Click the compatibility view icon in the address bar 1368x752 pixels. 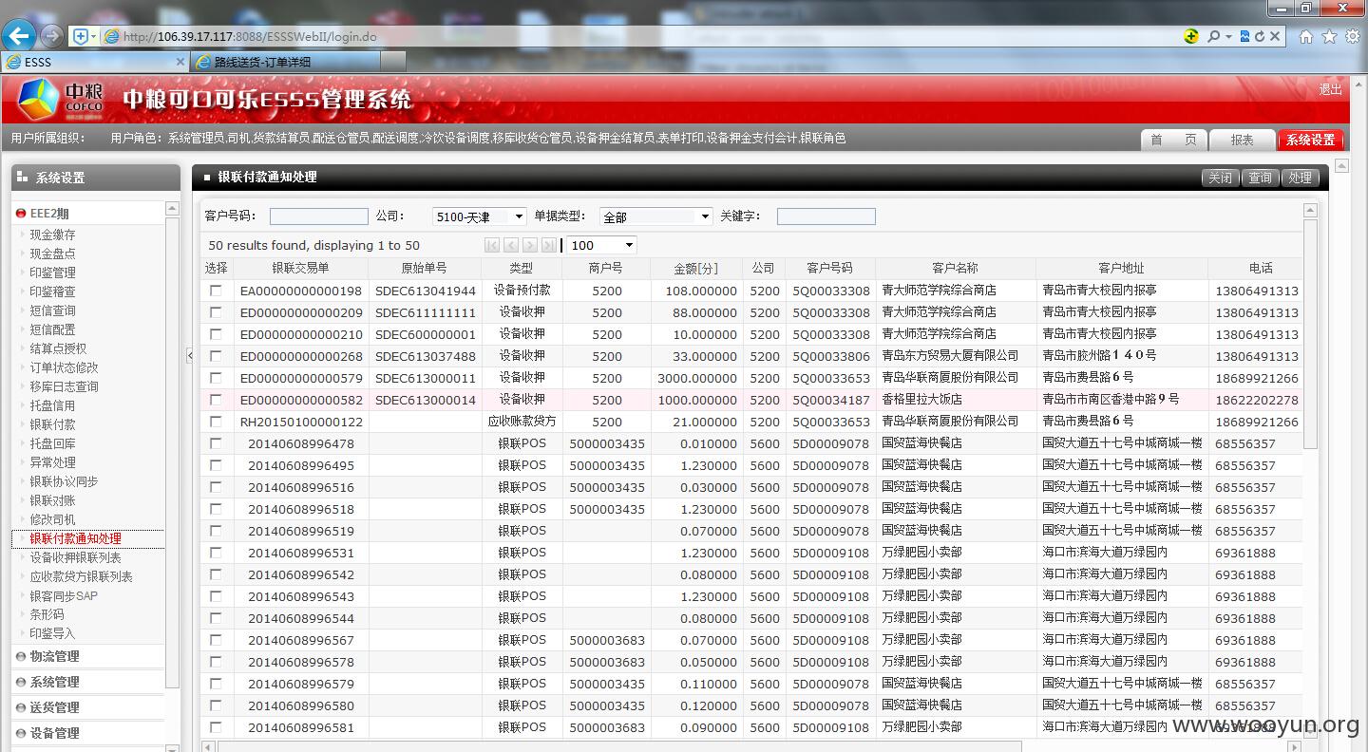[x=1244, y=36]
